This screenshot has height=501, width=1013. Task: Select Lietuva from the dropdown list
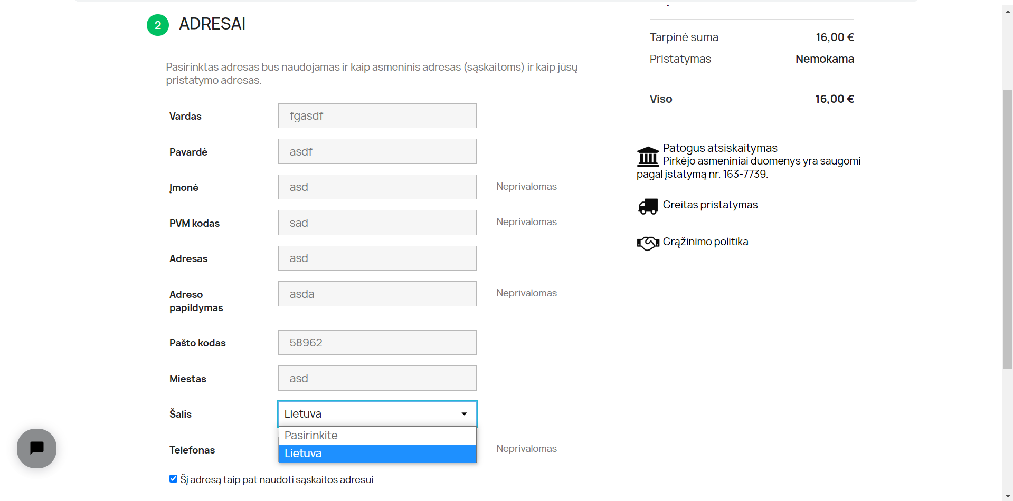[377, 454]
